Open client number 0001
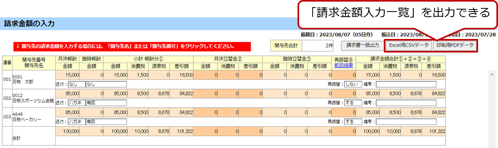The width and height of the screenshot is (498, 148). 17,76
